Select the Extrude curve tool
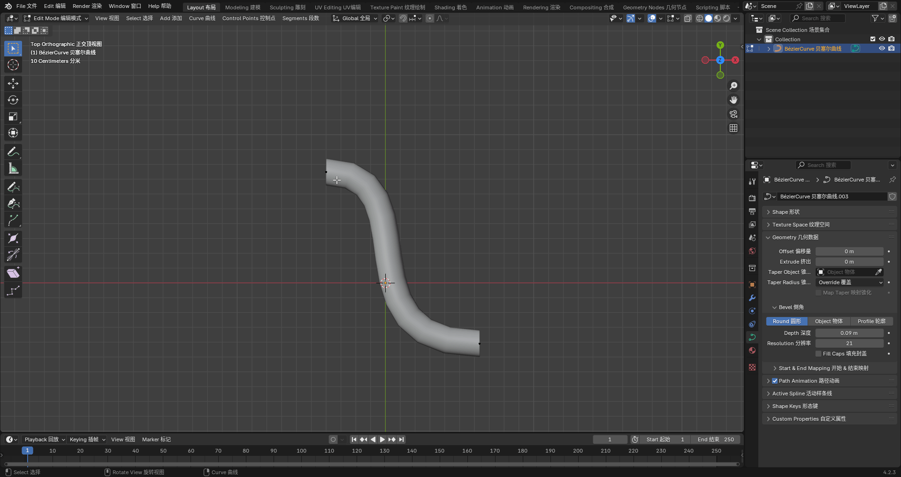The image size is (901, 477). click(x=13, y=220)
